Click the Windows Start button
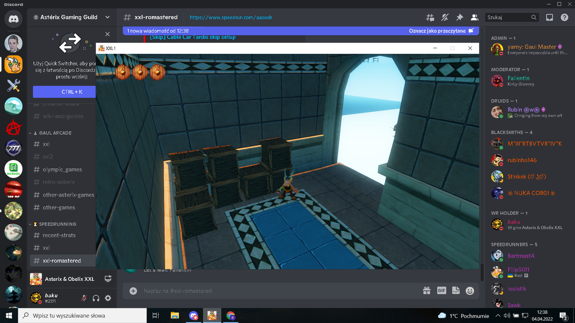575x323 pixels. 9,315
